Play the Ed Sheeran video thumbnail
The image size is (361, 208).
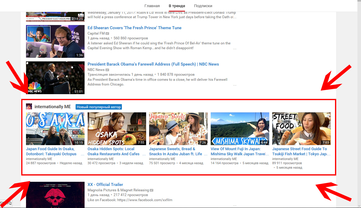click(x=55, y=41)
